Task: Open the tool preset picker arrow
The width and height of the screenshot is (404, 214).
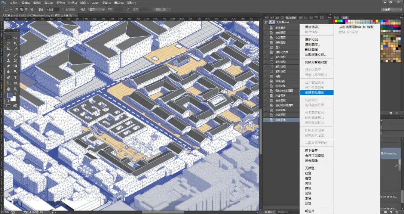Action: 10,9
